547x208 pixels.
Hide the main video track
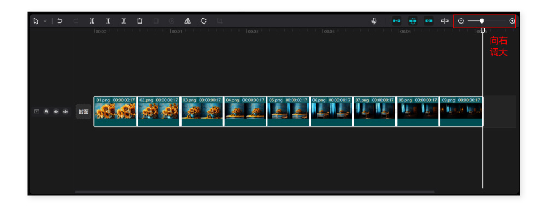pyautogui.click(x=55, y=112)
